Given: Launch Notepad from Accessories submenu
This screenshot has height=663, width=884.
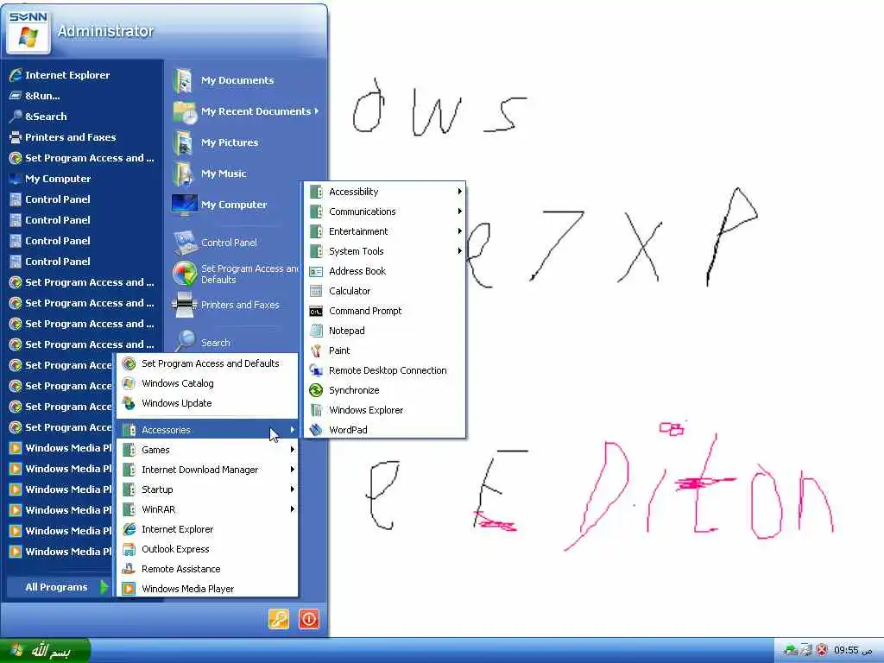Looking at the screenshot, I should (384, 331).
